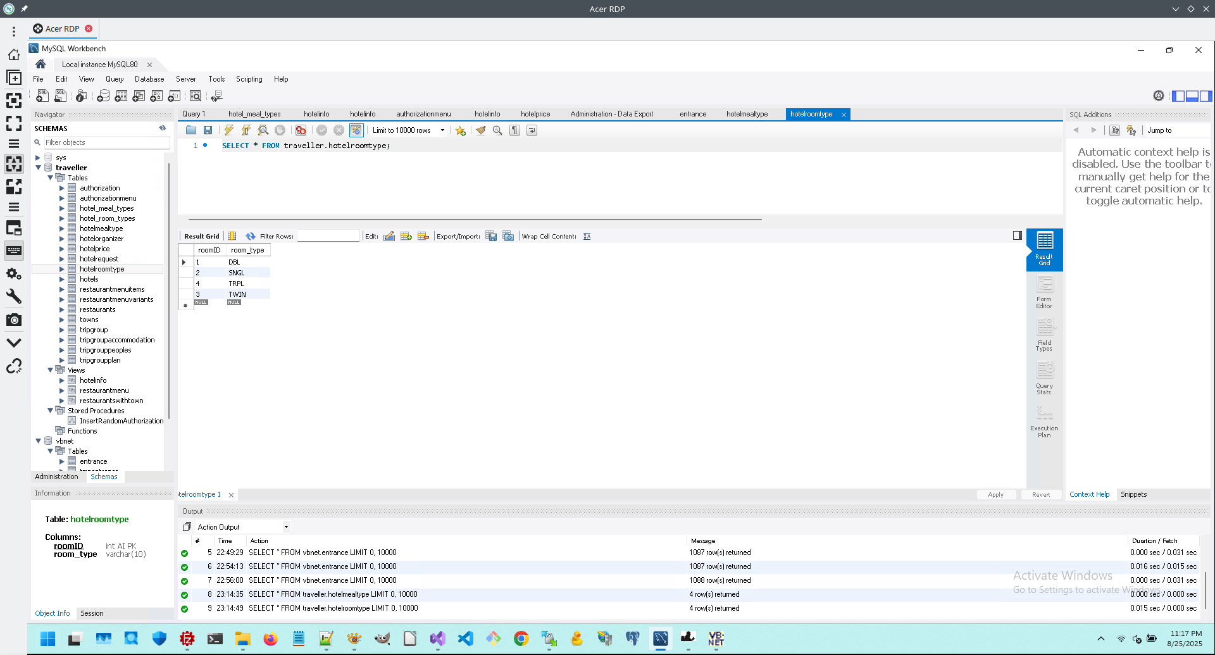1215x655 pixels.
Task: Open the Action Output dropdown
Action: click(242, 527)
